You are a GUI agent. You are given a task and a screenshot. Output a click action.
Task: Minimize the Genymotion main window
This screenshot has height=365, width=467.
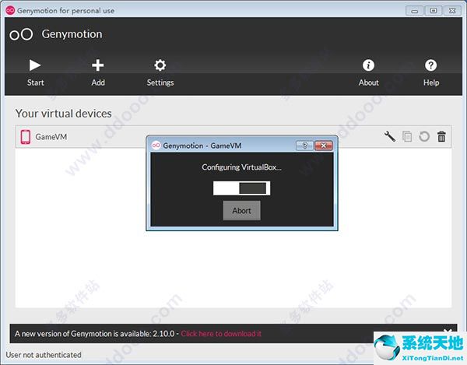coord(415,11)
